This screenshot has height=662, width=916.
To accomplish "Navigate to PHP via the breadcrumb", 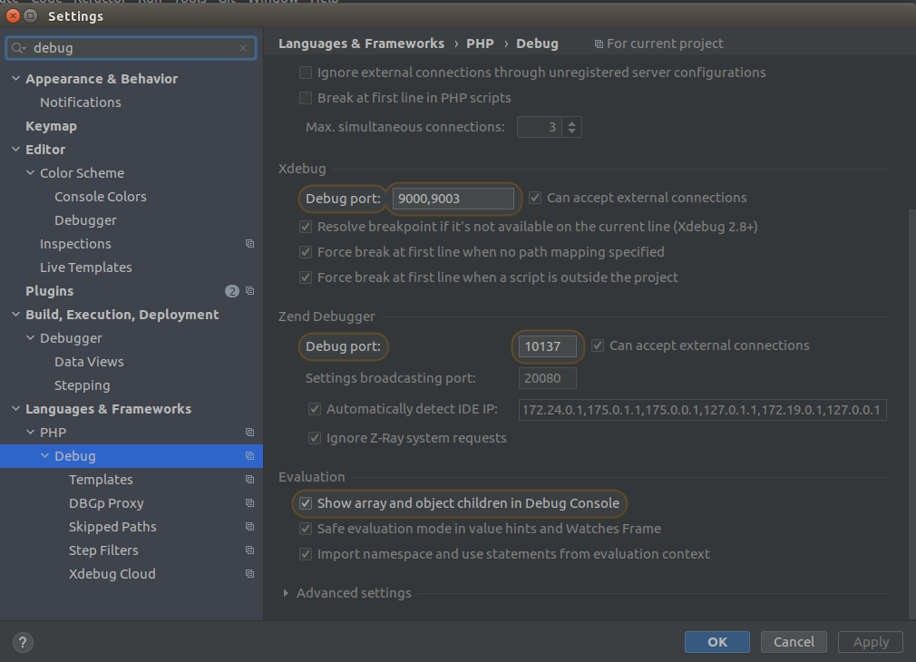I will pos(480,43).
